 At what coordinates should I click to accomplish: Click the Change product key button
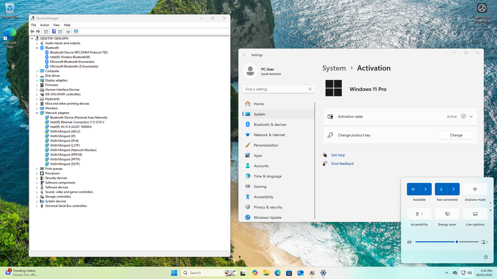point(456,135)
